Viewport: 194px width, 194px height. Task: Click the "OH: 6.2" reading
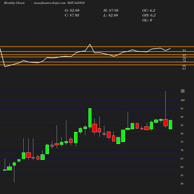pyautogui.click(x=149, y=16)
